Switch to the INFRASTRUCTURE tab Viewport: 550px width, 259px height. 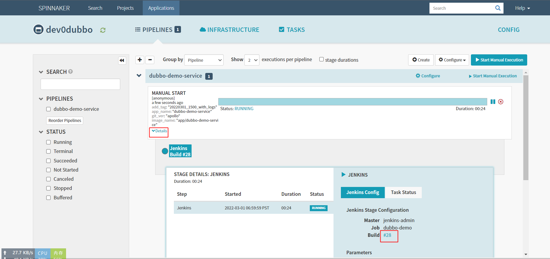click(x=230, y=30)
